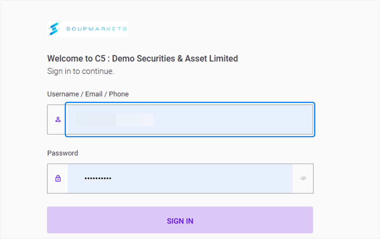
Task: Click the SIGN IN button
Action: point(180,220)
